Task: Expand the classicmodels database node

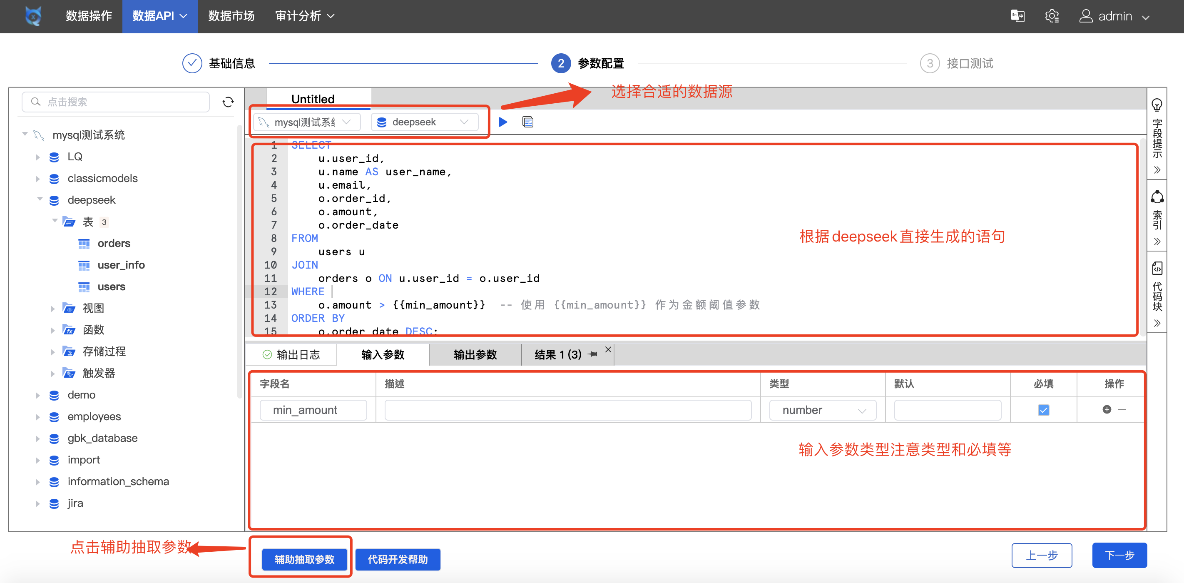Action: [38, 178]
